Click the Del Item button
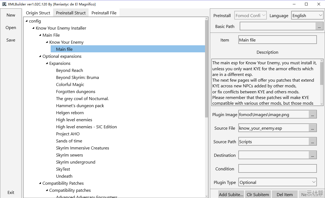The height and width of the screenshot is (198, 325). pyautogui.click(x=284, y=194)
